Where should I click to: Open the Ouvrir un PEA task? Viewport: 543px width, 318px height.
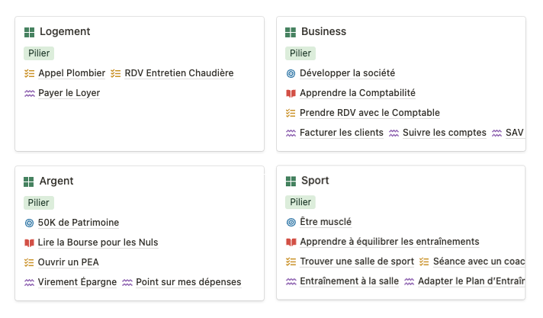68,263
